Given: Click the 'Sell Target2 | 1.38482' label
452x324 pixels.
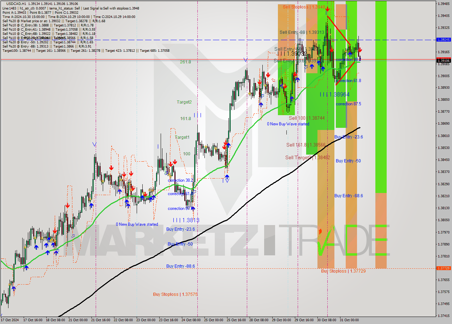Looking at the screenshot, I should coord(308,157).
